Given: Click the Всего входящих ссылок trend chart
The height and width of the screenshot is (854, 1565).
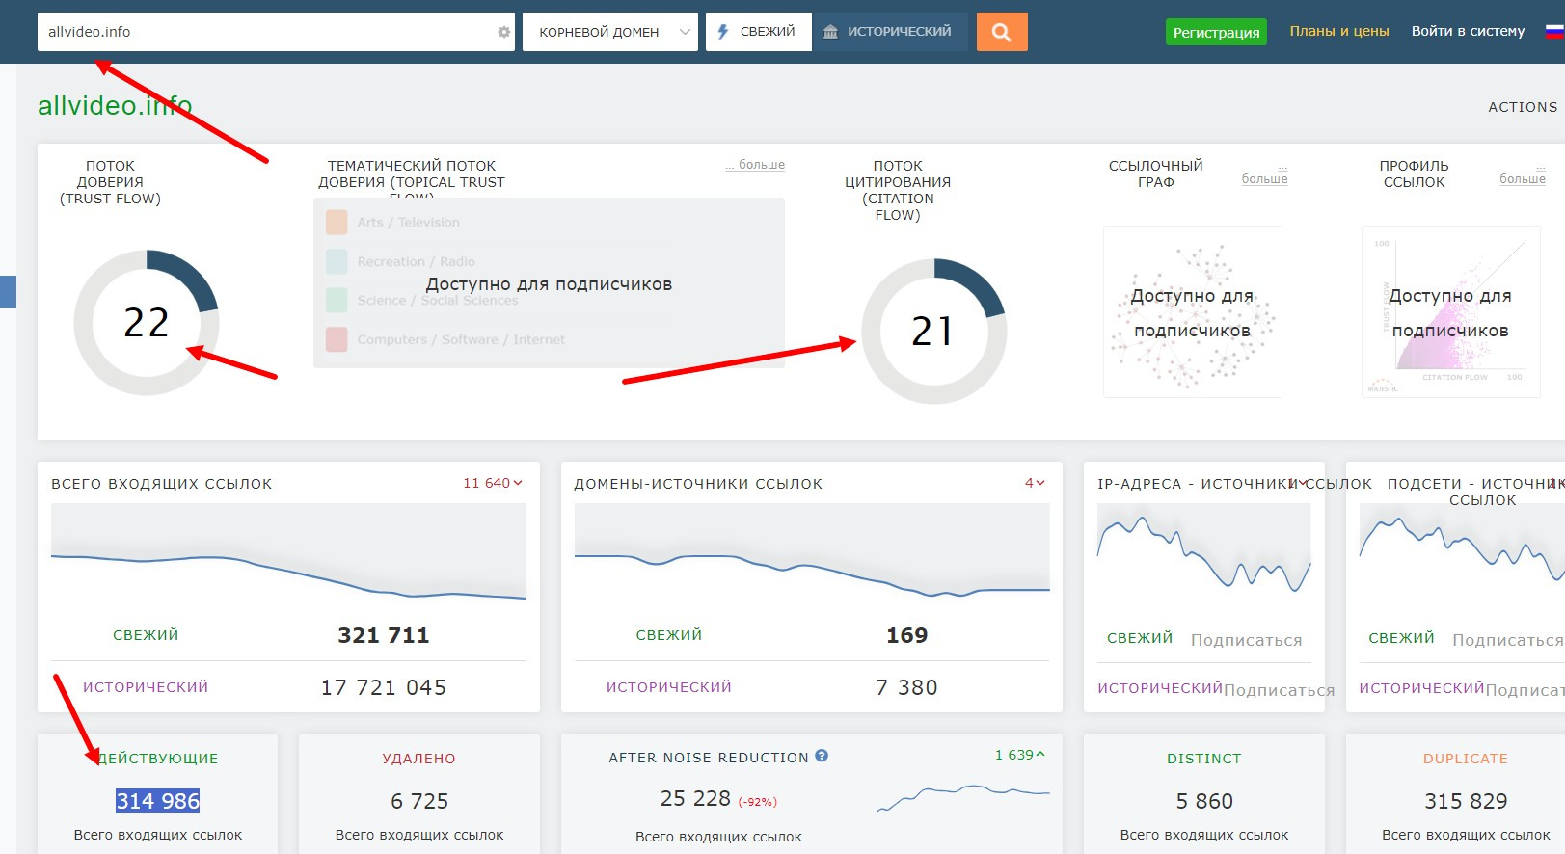Looking at the screenshot, I should (288, 552).
